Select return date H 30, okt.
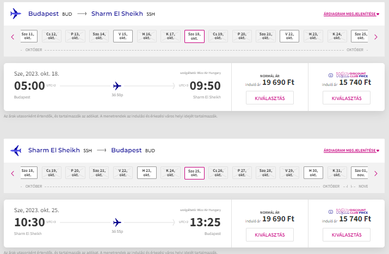 313,172
